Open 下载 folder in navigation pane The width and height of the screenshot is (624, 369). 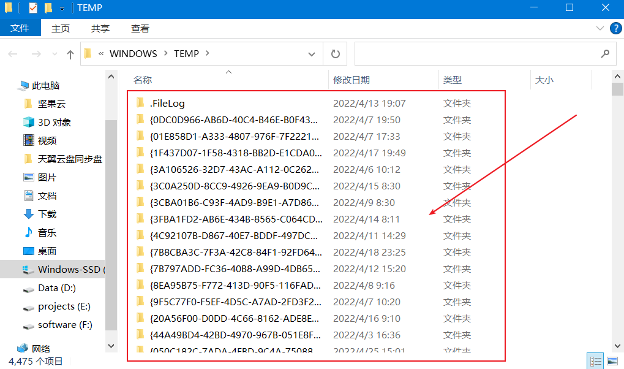click(47, 214)
